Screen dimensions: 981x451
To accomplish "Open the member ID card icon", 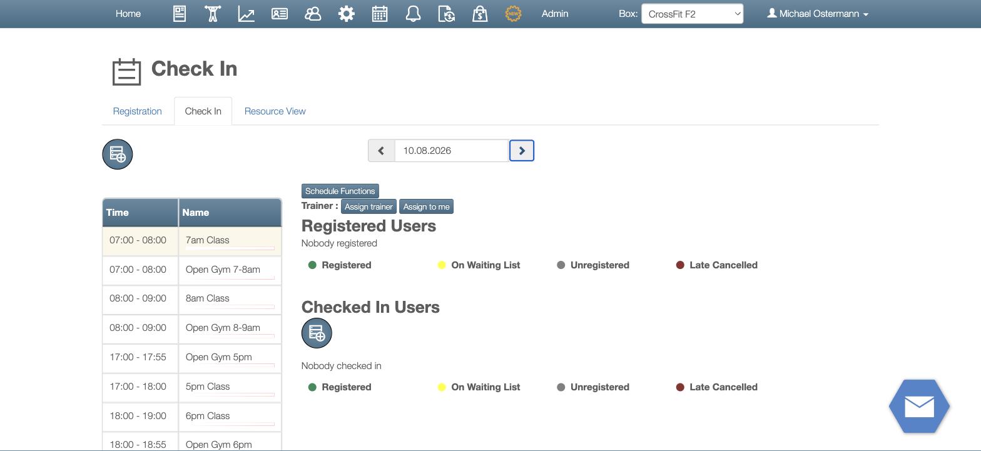I will tap(280, 14).
